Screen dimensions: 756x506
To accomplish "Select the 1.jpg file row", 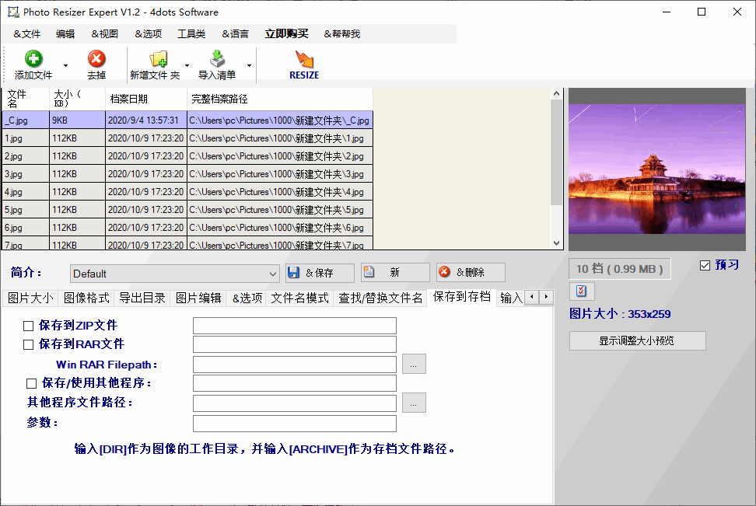I will point(187,138).
